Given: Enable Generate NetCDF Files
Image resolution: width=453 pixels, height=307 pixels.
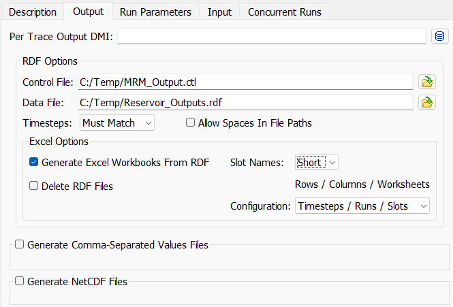Looking at the screenshot, I should click(x=19, y=280).
